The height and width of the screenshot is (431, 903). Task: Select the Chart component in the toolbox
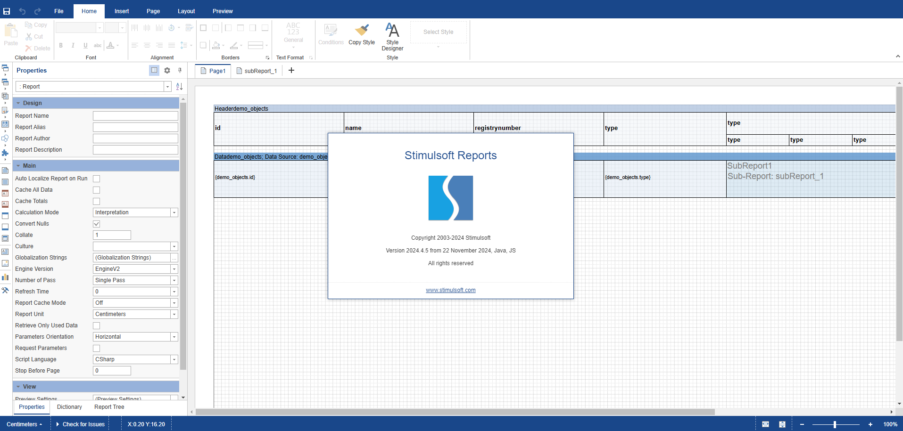click(5, 277)
